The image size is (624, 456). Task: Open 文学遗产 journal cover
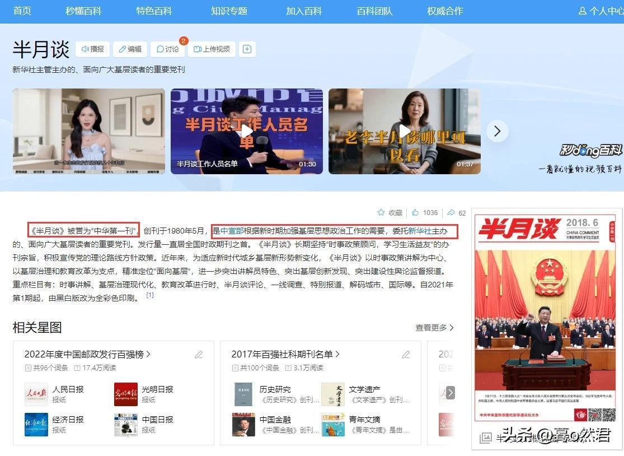point(332,394)
